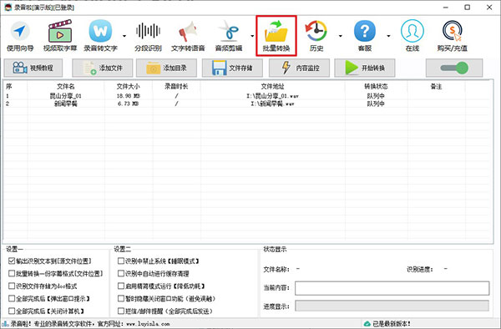Open the 使用向导 usage guide icon

tap(20, 36)
